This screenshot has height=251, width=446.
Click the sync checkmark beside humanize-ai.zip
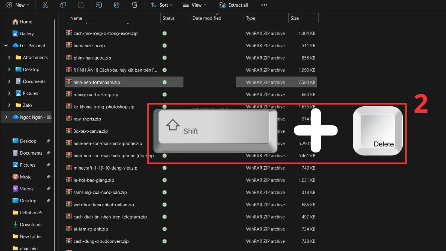164,45
